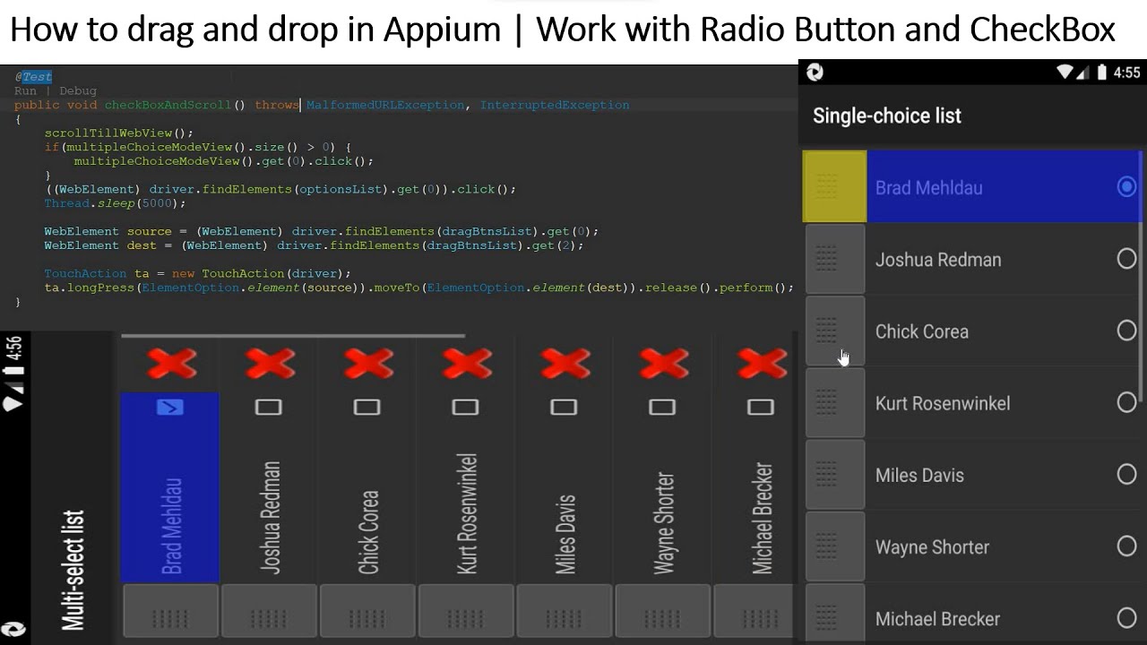1147x645 pixels.
Task: Check the Joshua Redman checkbox in multi-select list
Action: tap(268, 408)
